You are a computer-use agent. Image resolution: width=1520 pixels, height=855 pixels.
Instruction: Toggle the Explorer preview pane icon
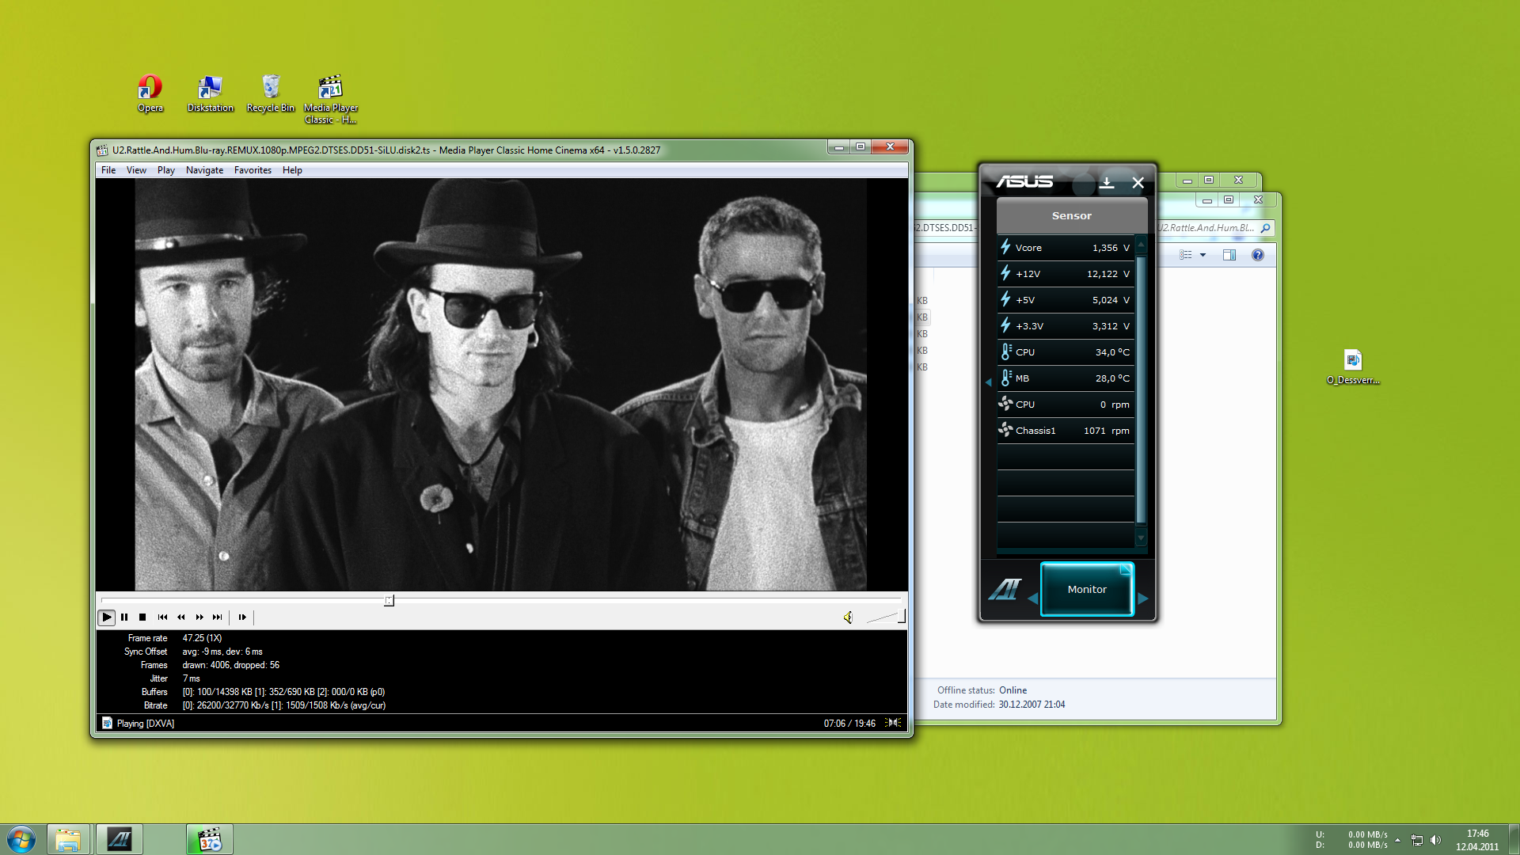click(1229, 255)
